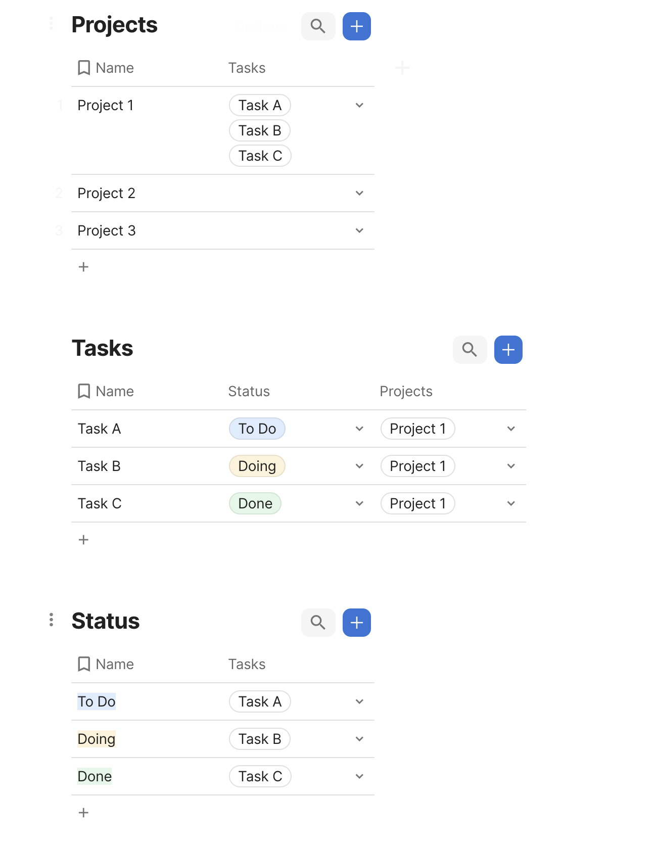Click the Doing status tag of Task B
The width and height of the screenshot is (656, 847).
point(257,466)
